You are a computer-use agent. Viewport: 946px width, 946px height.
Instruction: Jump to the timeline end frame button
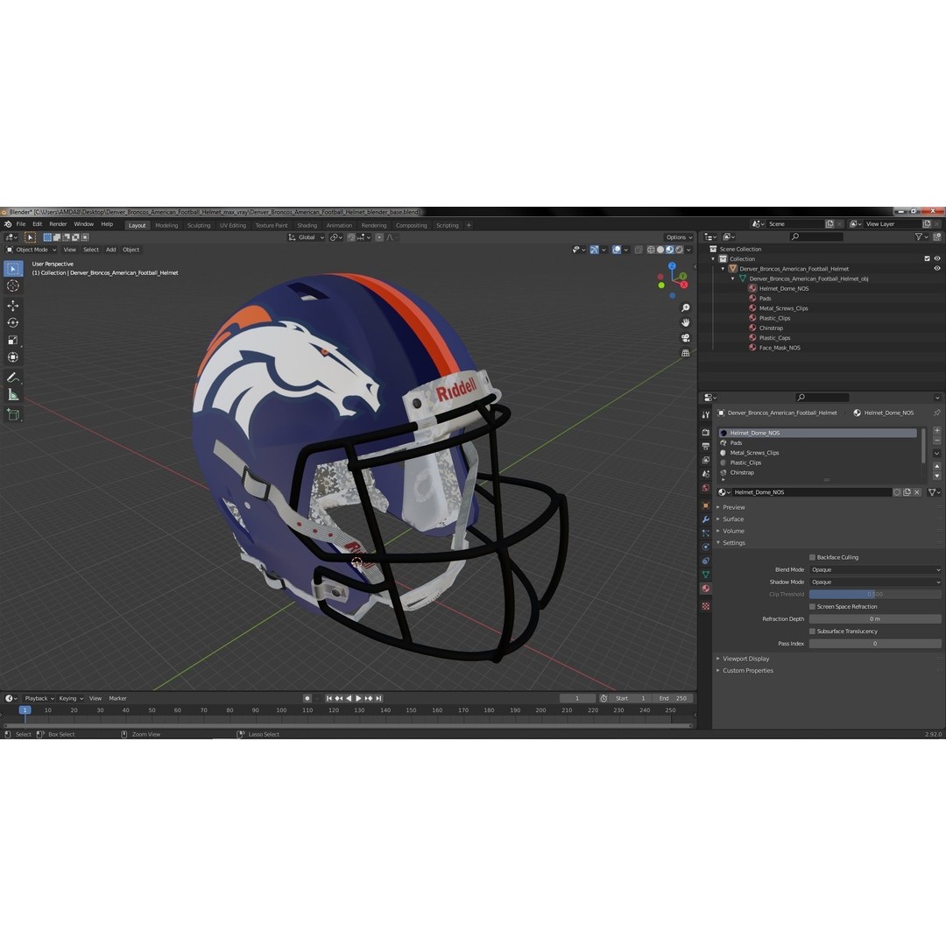[379, 699]
